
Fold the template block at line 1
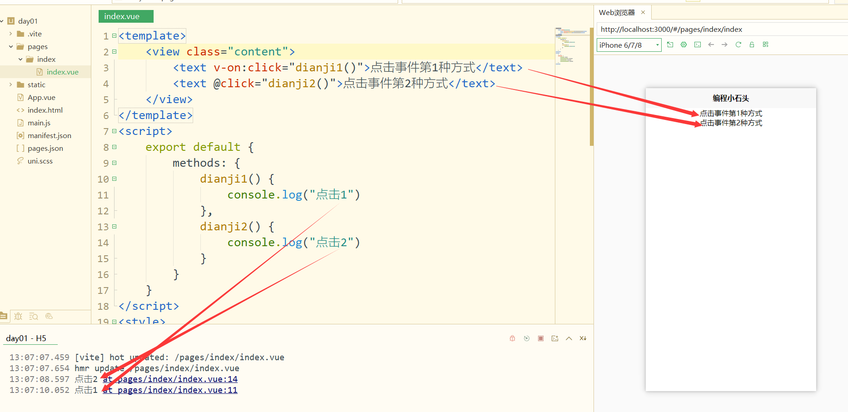pos(115,35)
